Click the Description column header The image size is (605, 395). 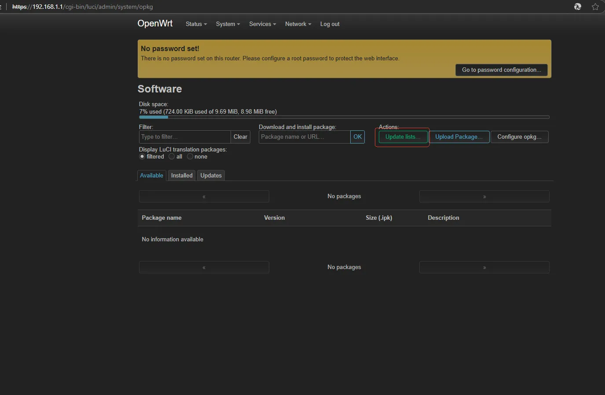[444, 218]
